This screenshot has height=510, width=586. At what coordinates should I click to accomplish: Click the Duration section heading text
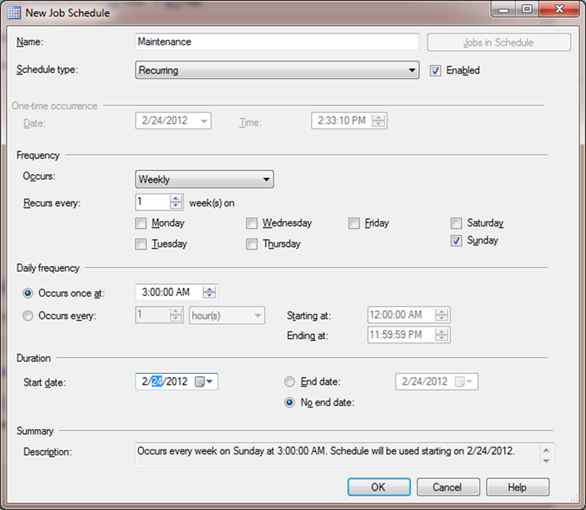click(x=34, y=358)
